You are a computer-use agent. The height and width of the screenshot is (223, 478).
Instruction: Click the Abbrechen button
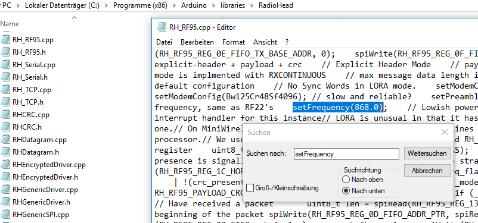(x=427, y=171)
